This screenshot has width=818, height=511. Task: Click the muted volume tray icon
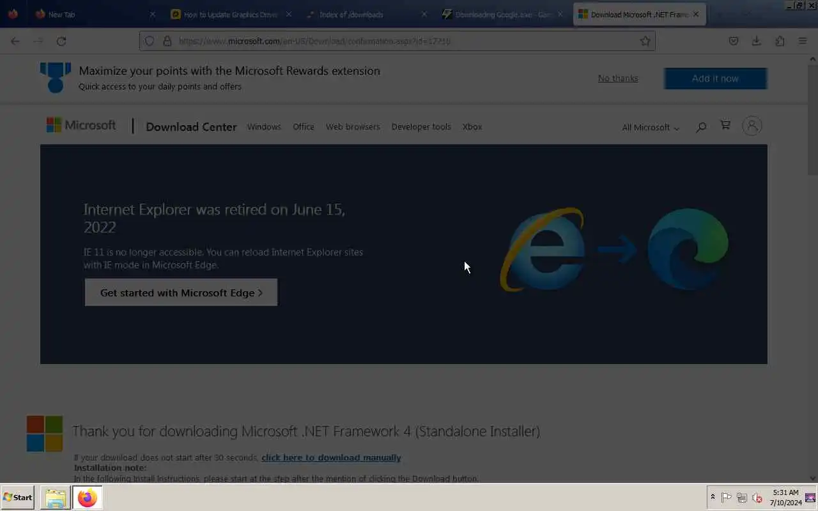[x=757, y=498]
